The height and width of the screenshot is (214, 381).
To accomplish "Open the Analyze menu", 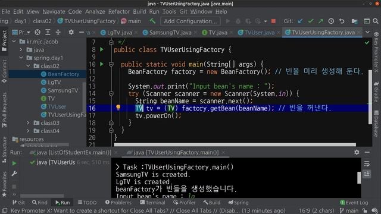I will tap(95, 11).
